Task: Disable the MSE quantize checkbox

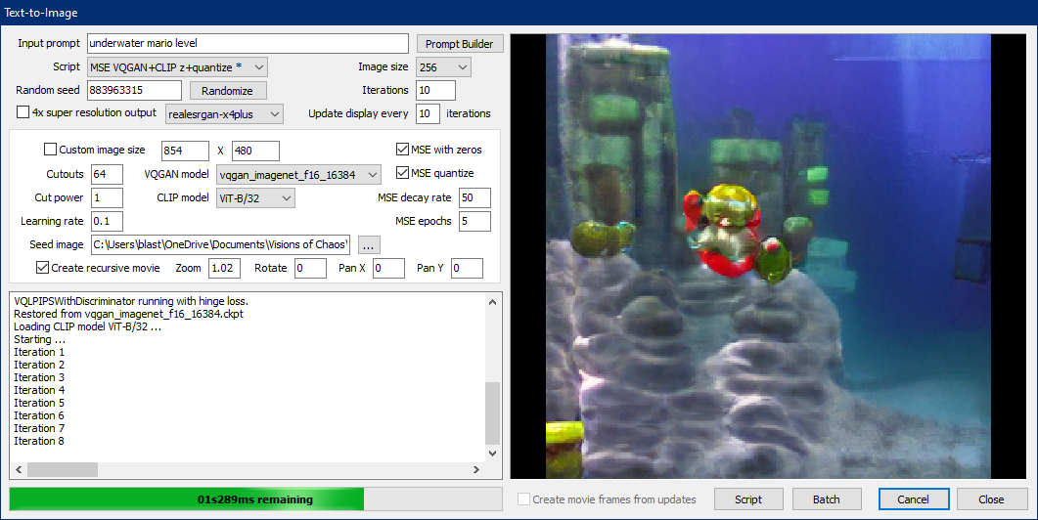Action: 402,174
